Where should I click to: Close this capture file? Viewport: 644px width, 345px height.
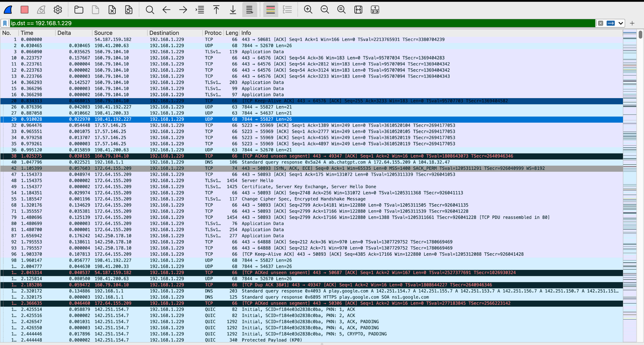point(112,10)
